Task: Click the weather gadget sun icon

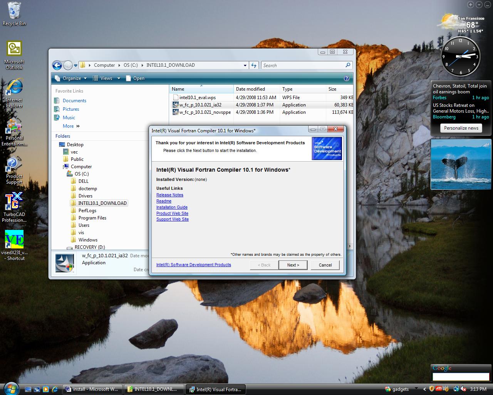Action: (x=449, y=22)
